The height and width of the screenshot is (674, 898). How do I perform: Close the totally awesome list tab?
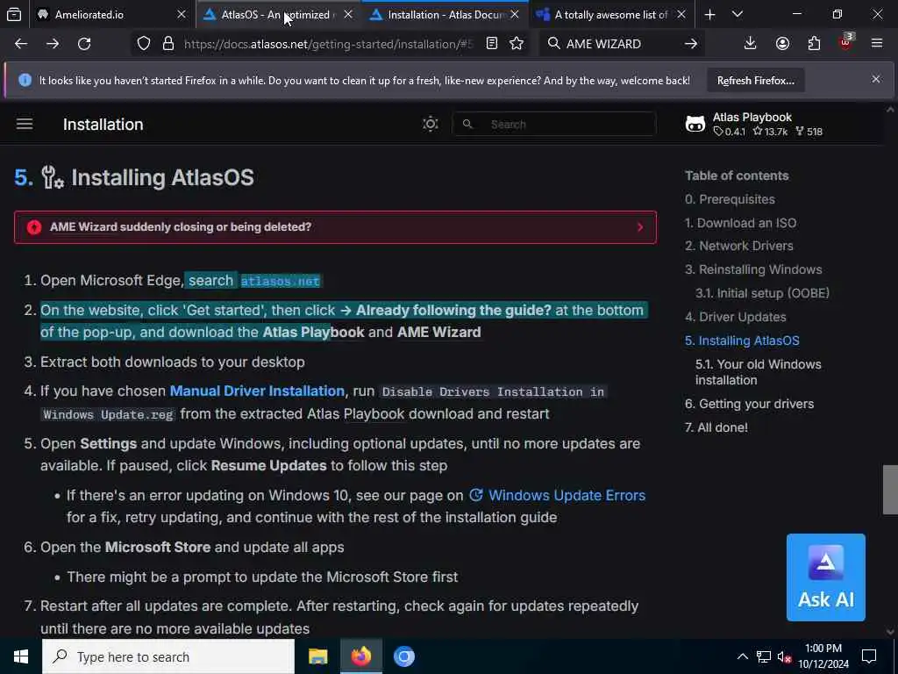pos(681,14)
